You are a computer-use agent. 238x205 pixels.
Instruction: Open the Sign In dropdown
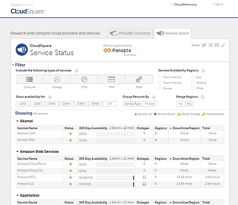pos(217,4)
